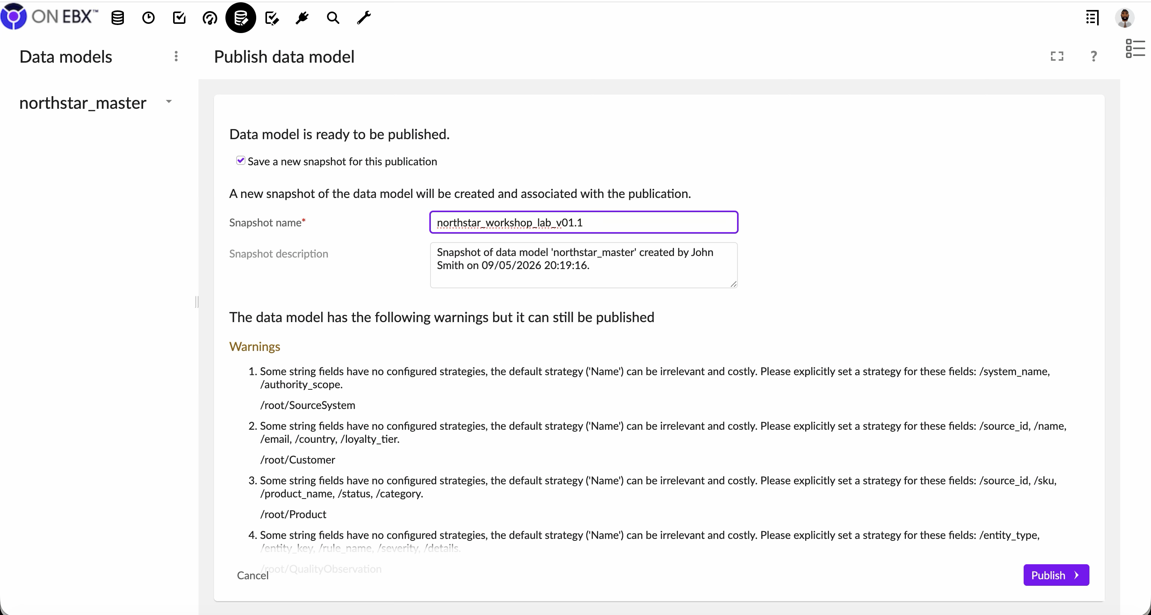Image resolution: width=1151 pixels, height=615 pixels.
Task: Select the northstar_master model name
Action: point(83,103)
